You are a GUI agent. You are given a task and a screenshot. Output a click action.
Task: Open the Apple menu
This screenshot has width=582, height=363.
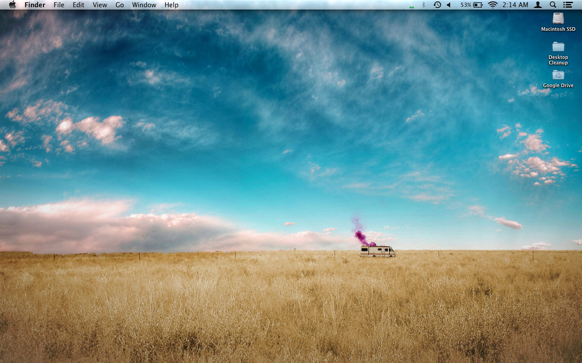click(12, 5)
